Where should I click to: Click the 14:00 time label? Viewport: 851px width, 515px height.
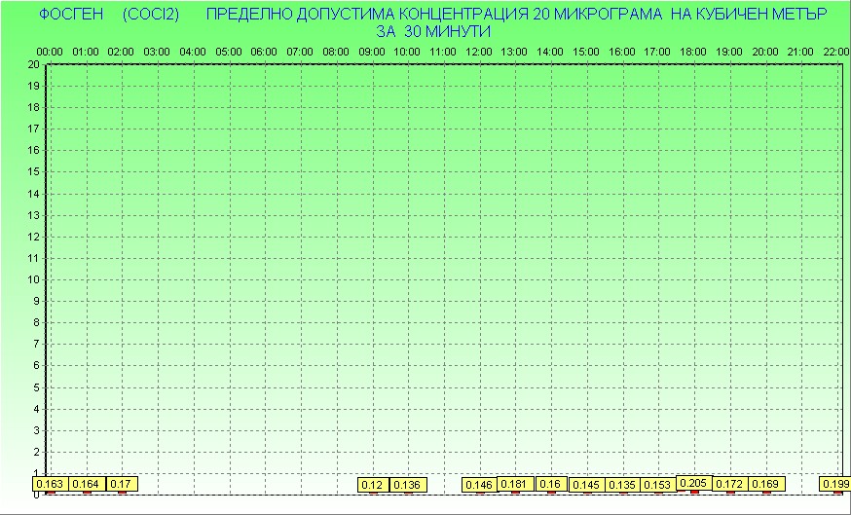550,52
